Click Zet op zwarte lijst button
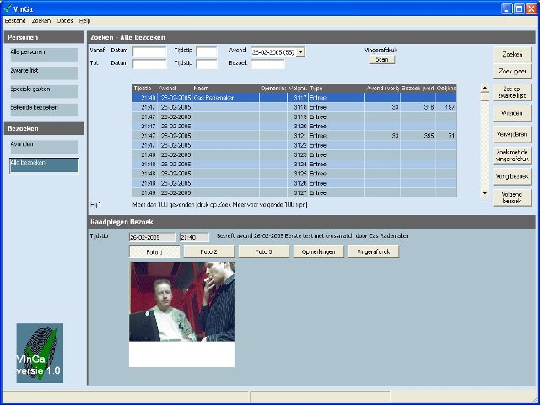Viewport: 540px width, 405px height. click(512, 92)
